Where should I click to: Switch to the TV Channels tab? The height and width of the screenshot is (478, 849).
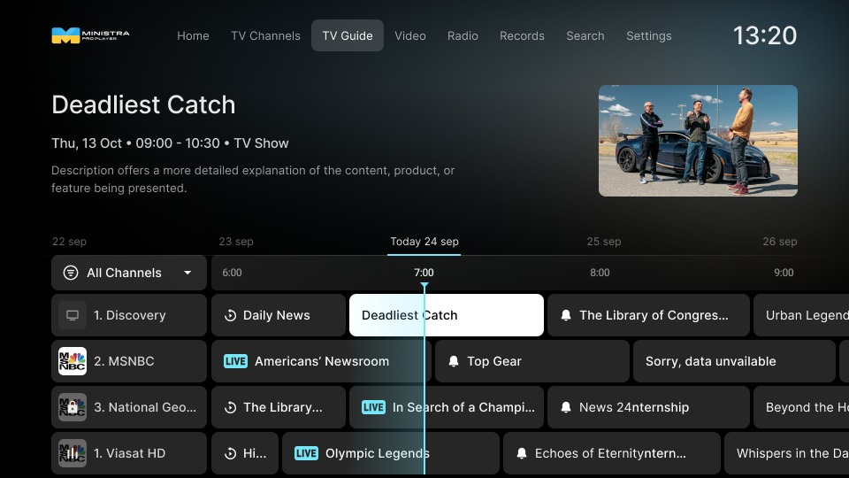(265, 35)
